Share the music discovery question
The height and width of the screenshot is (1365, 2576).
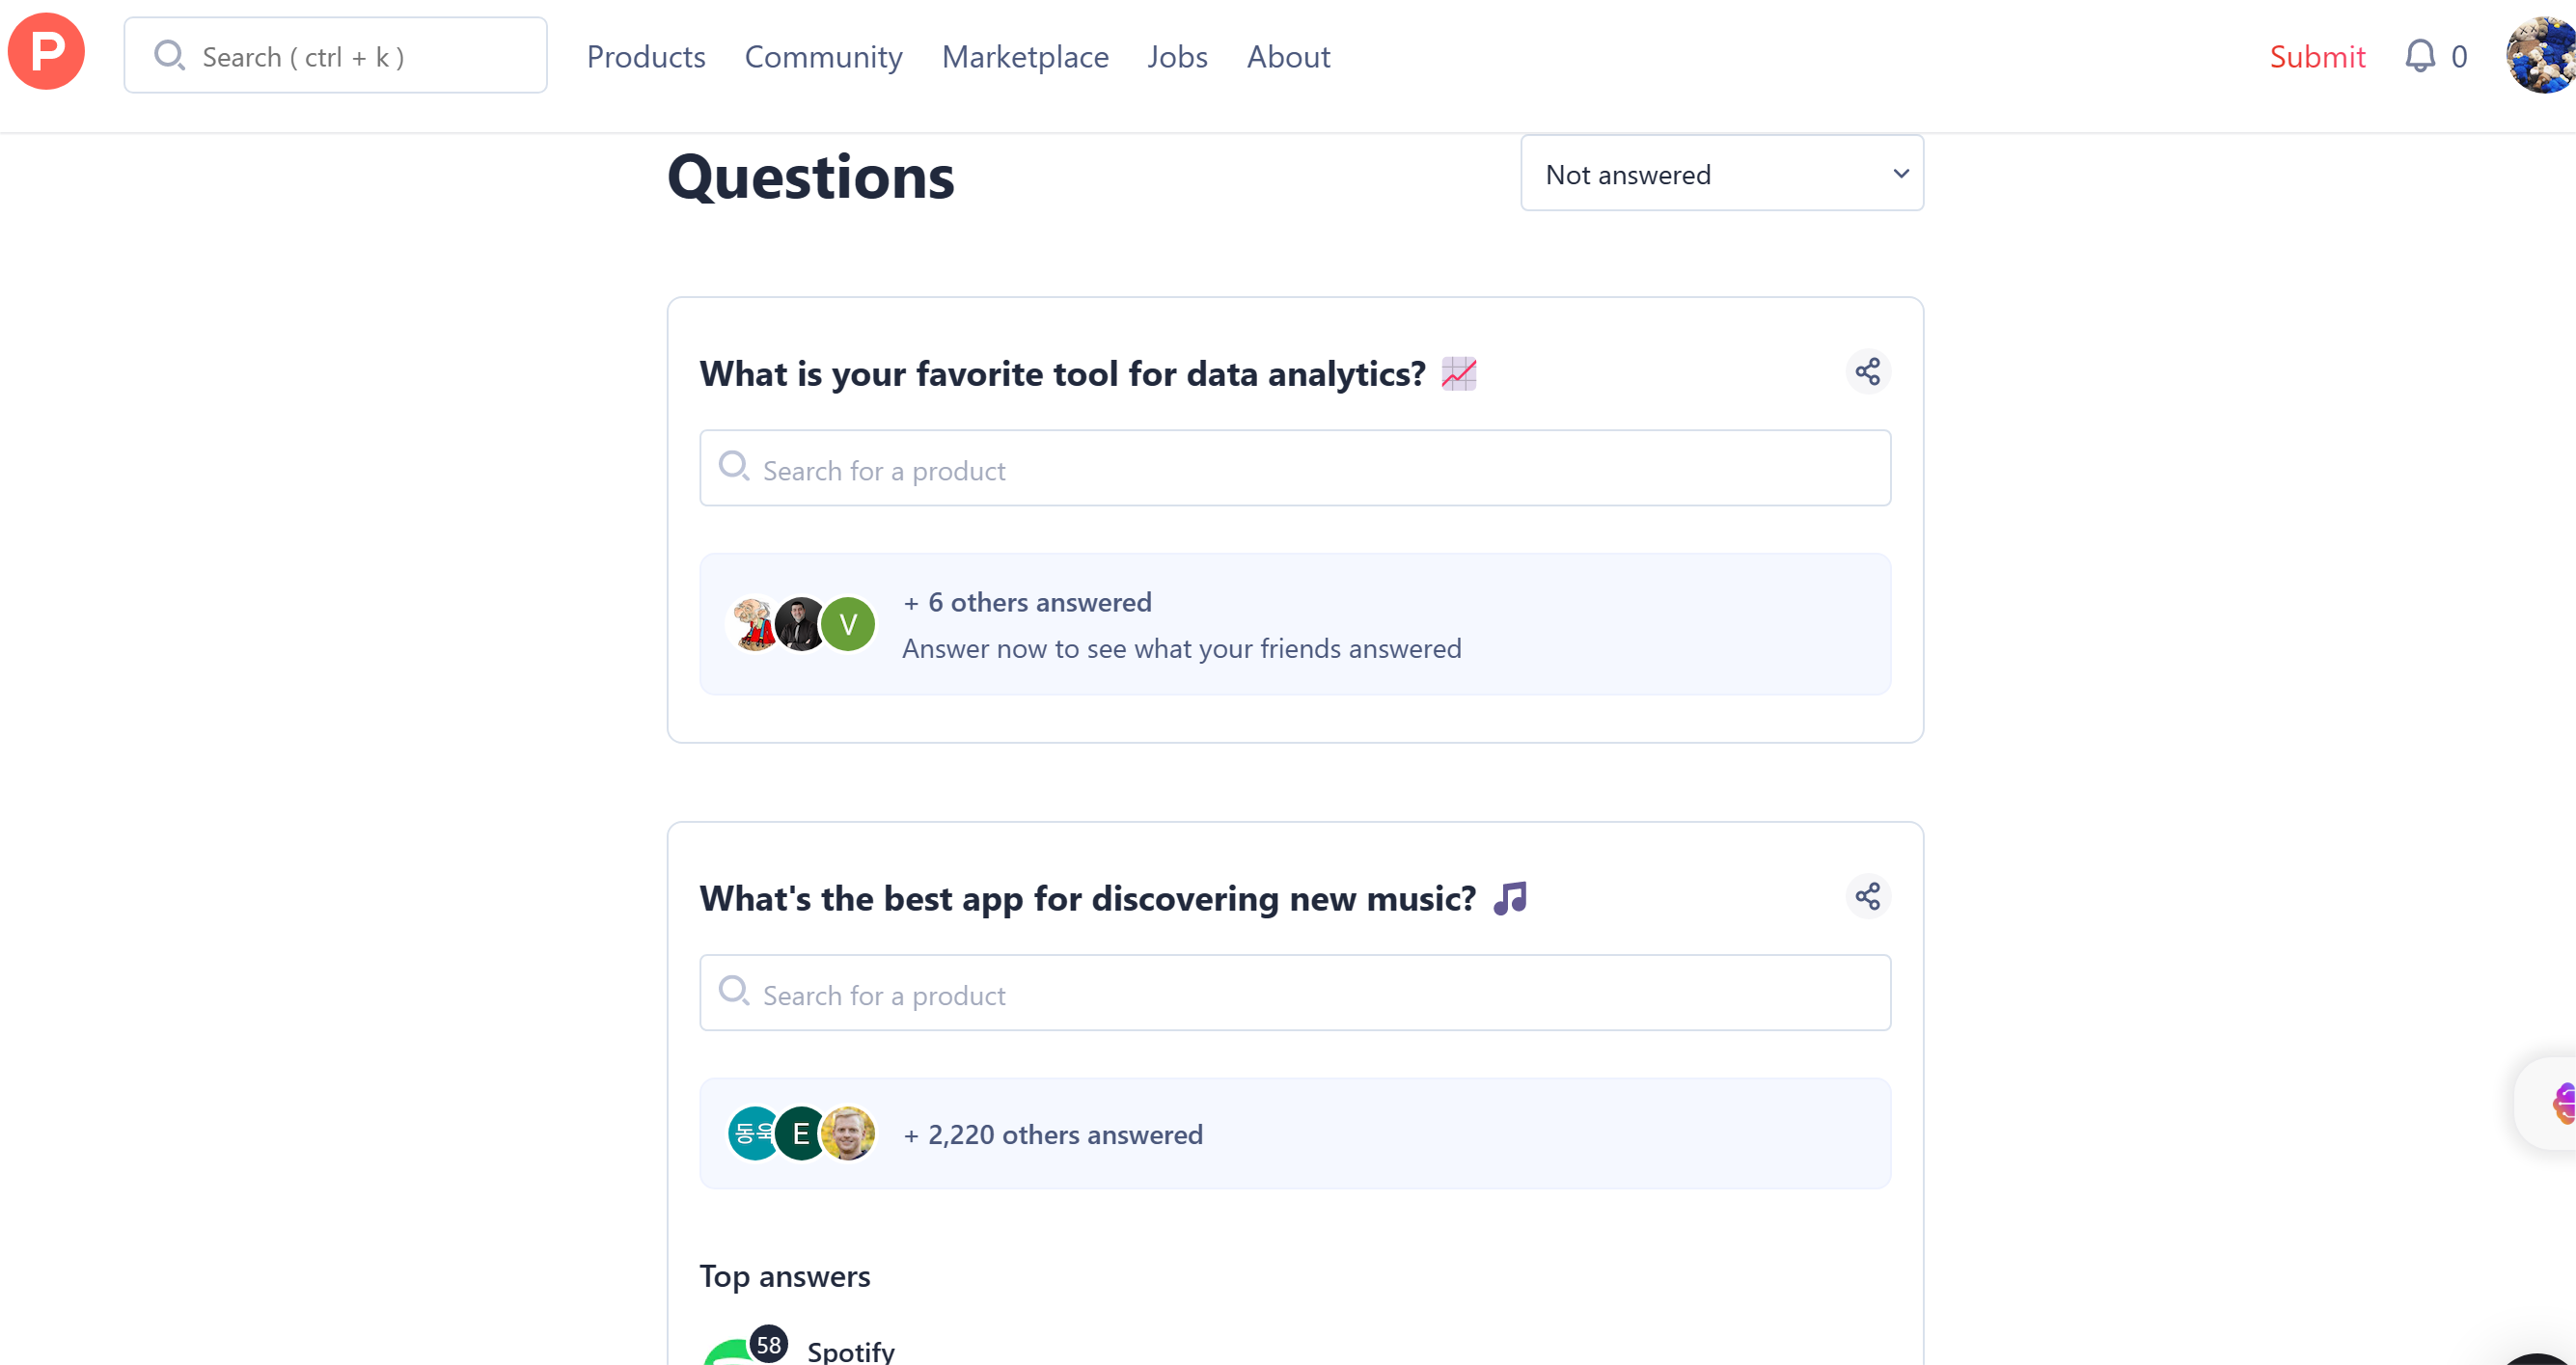[1867, 896]
